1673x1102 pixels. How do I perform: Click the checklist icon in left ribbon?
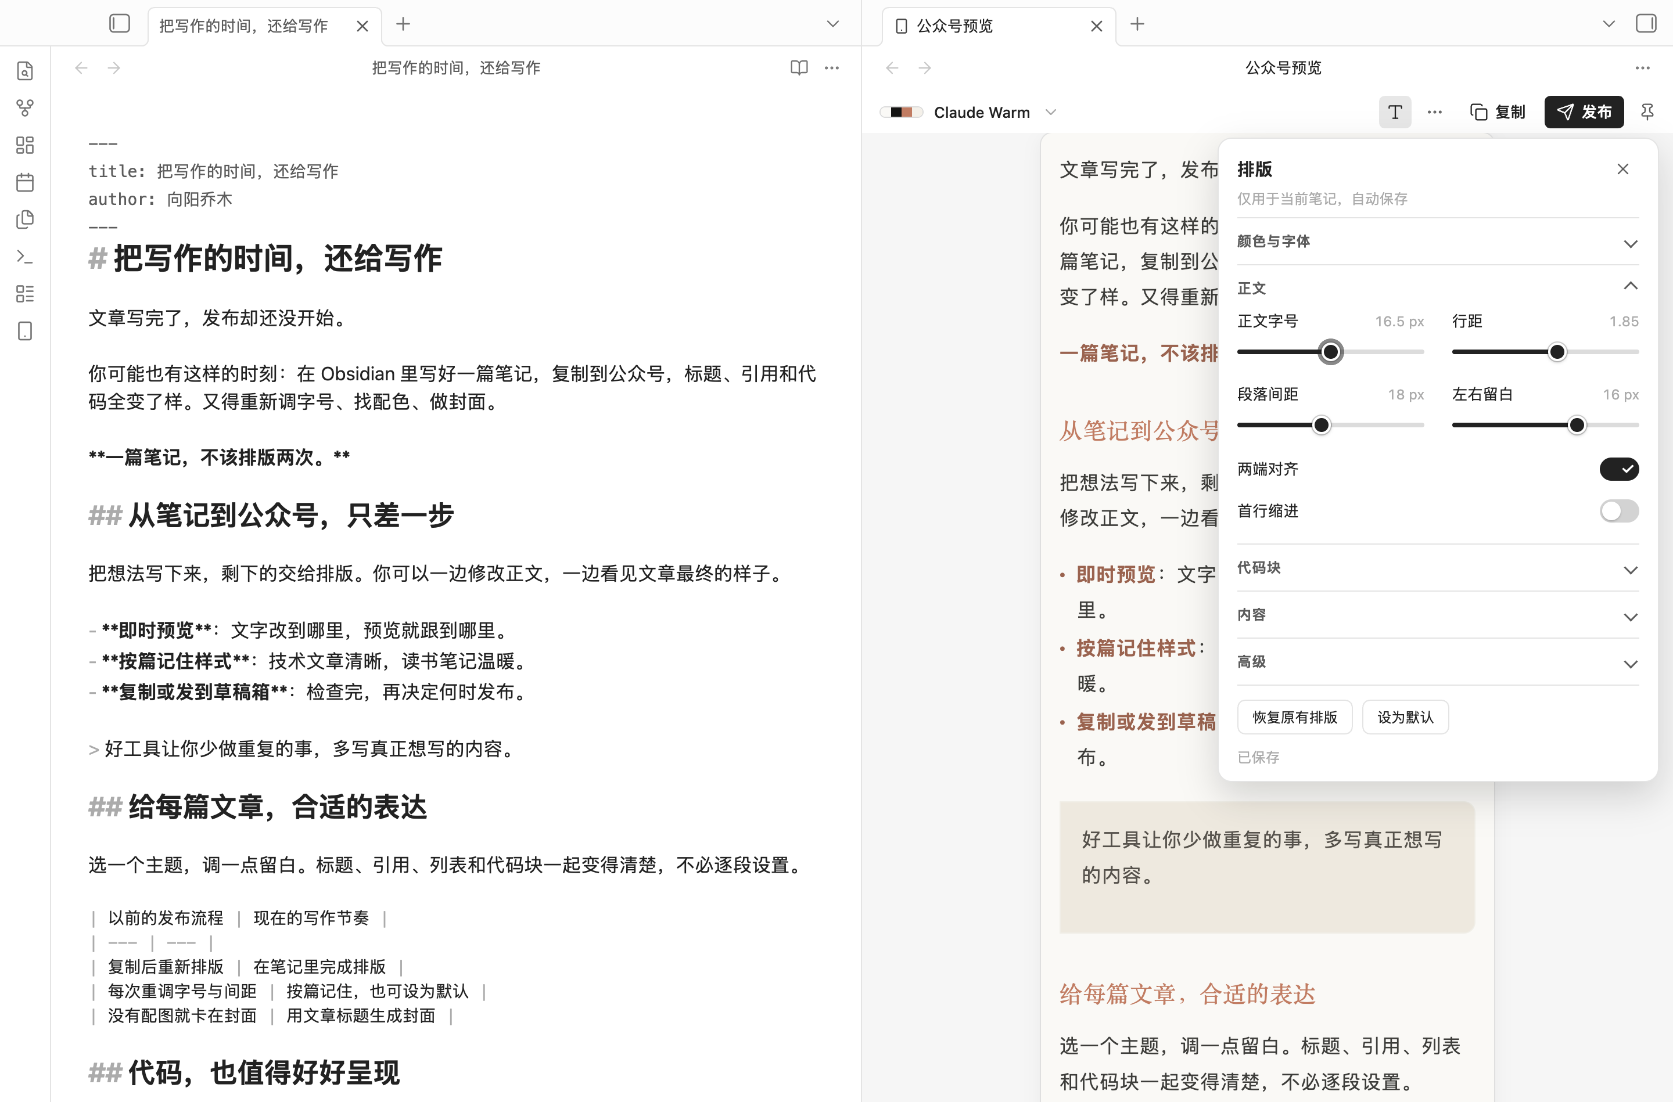tap(26, 294)
